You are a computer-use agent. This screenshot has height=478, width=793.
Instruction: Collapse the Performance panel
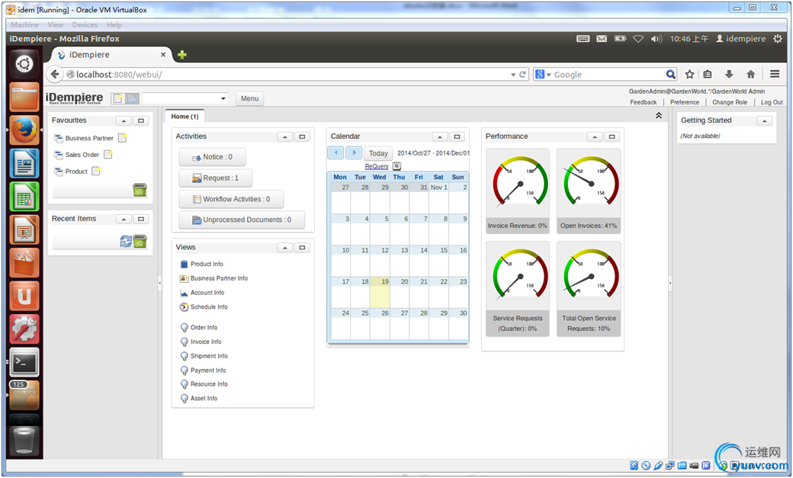[595, 136]
